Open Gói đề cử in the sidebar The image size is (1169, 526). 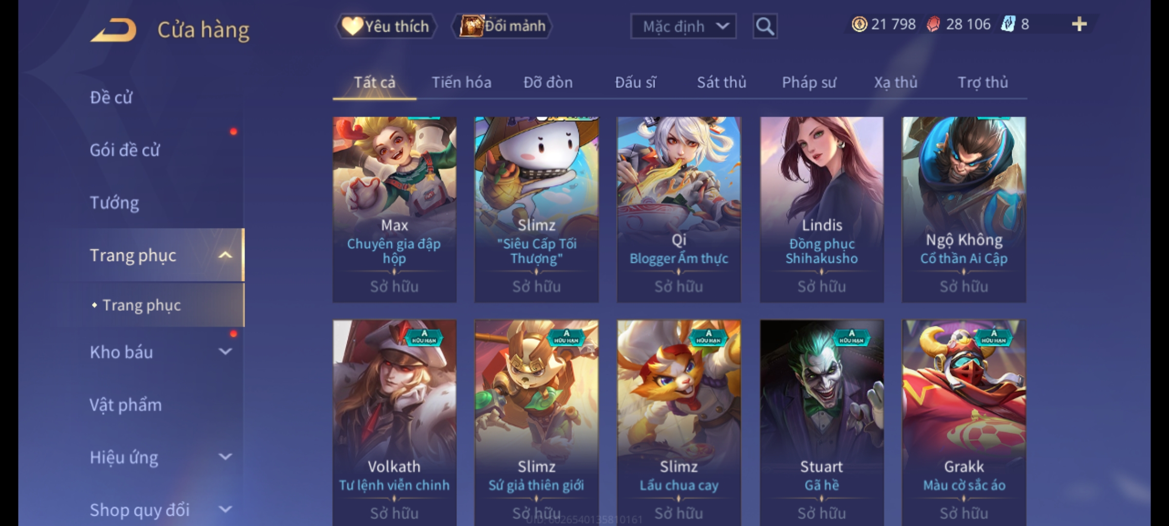pos(125,150)
